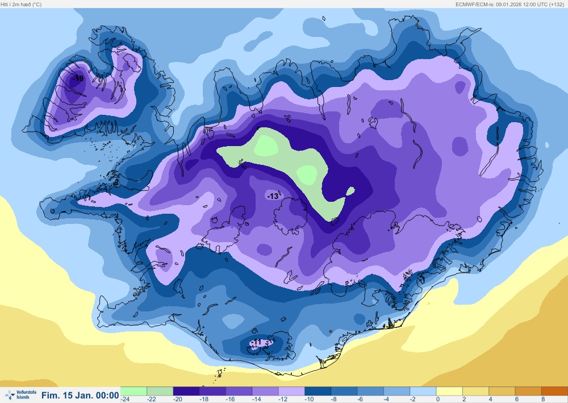Select the legend swatch between -18 and -16

pyautogui.click(x=212, y=391)
